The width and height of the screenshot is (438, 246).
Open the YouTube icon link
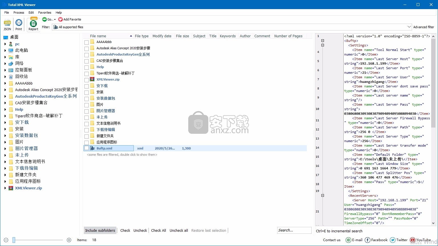[413, 240]
